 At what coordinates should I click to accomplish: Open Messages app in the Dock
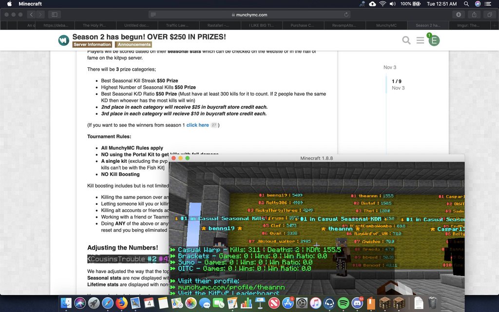click(x=205, y=303)
